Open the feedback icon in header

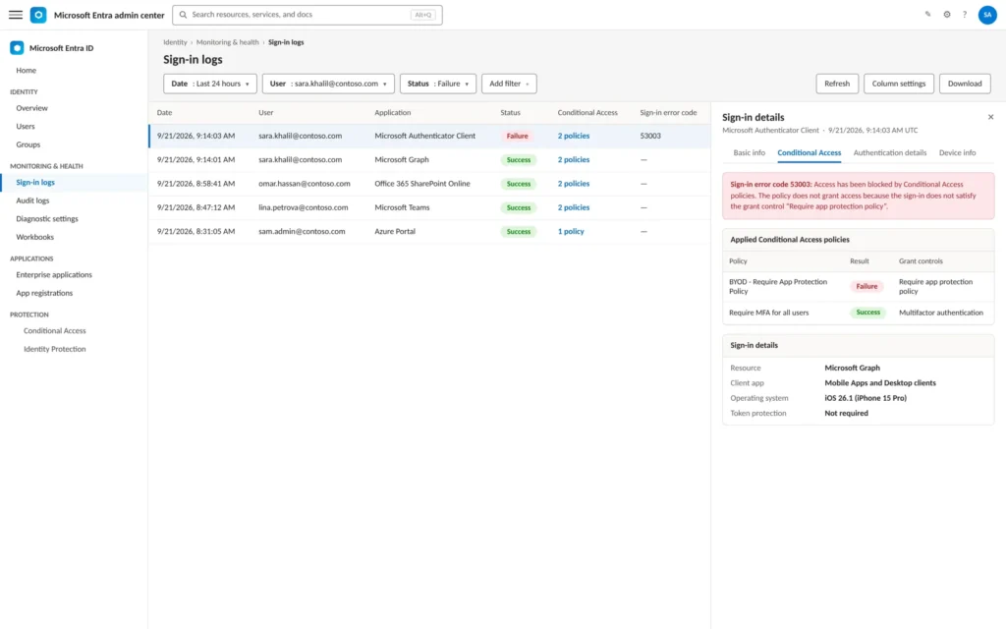(927, 14)
